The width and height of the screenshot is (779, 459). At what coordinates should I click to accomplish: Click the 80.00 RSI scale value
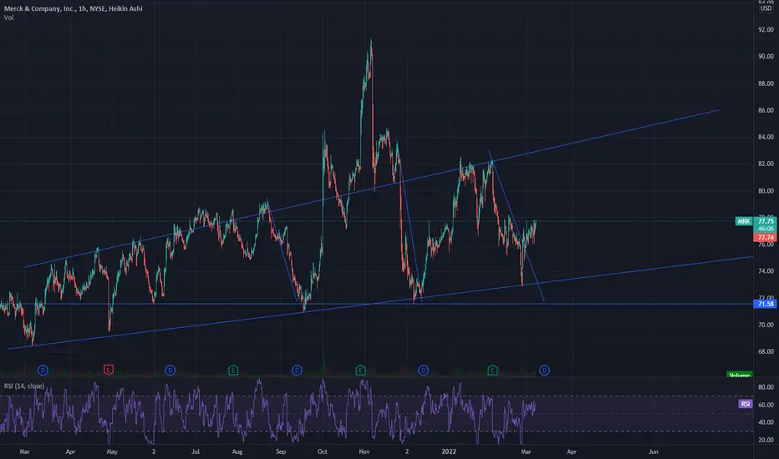tap(766, 387)
